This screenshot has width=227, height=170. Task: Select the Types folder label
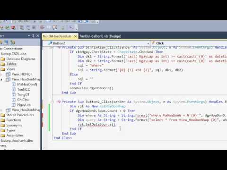11,130
